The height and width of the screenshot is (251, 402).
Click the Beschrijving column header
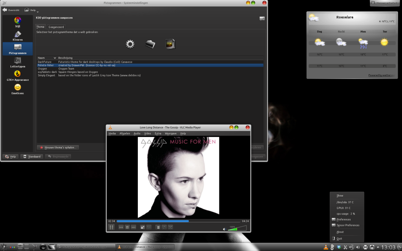coord(160,58)
